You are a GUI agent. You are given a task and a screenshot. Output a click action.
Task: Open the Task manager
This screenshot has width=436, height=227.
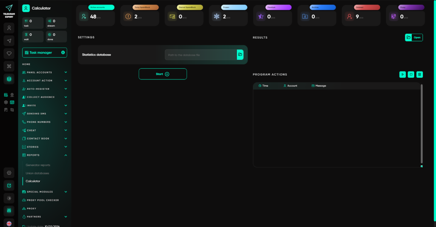point(44,53)
